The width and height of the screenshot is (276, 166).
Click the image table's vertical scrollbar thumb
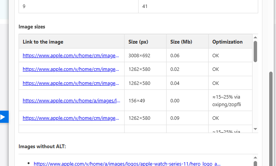255,51
